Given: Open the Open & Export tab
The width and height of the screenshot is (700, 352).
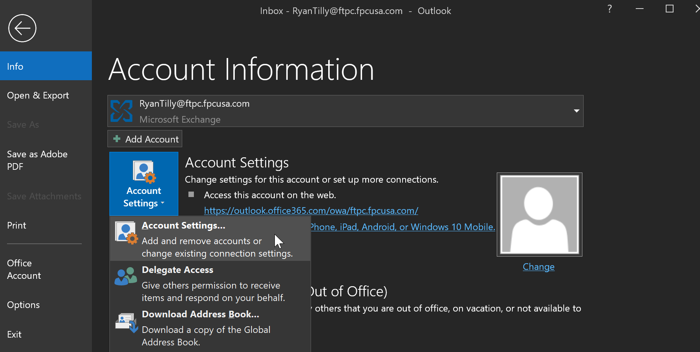Looking at the screenshot, I should pos(46,95).
